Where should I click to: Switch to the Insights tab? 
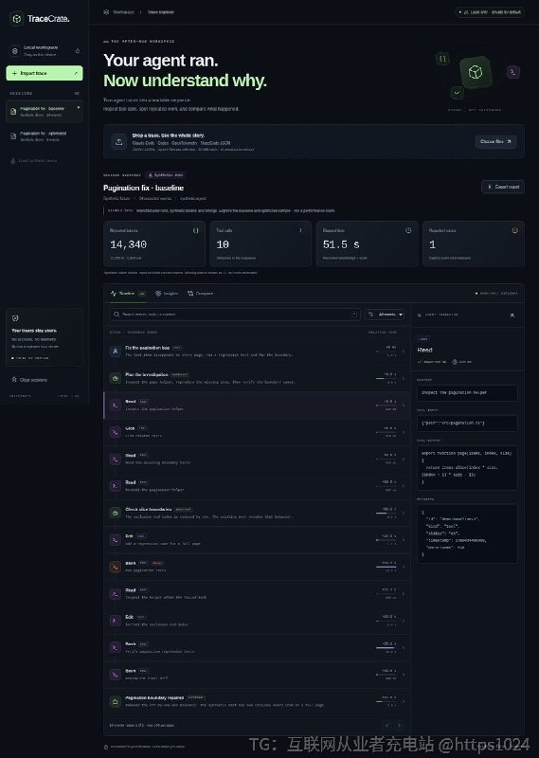(167, 294)
